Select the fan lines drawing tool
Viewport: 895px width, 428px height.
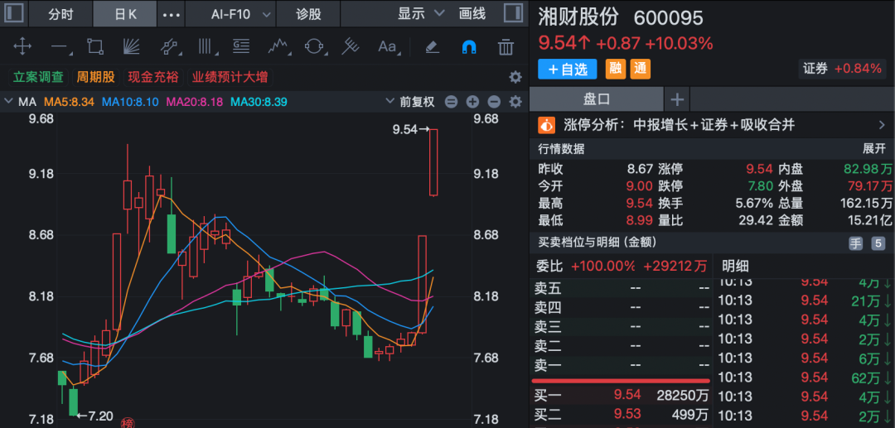(132, 46)
